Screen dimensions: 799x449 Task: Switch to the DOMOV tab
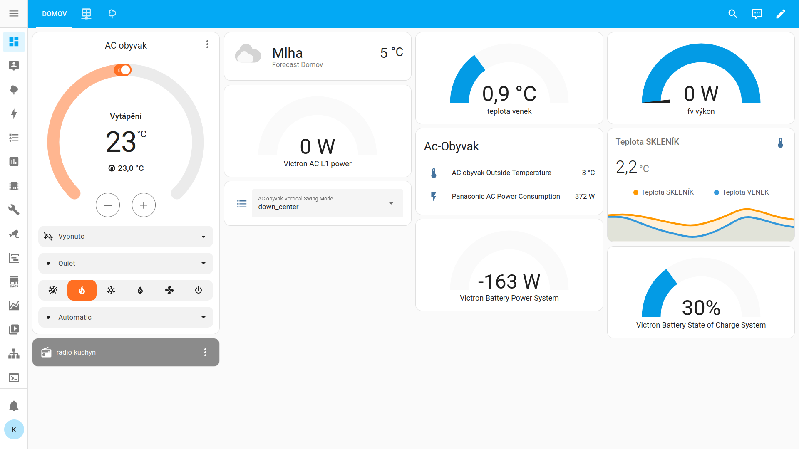click(54, 14)
